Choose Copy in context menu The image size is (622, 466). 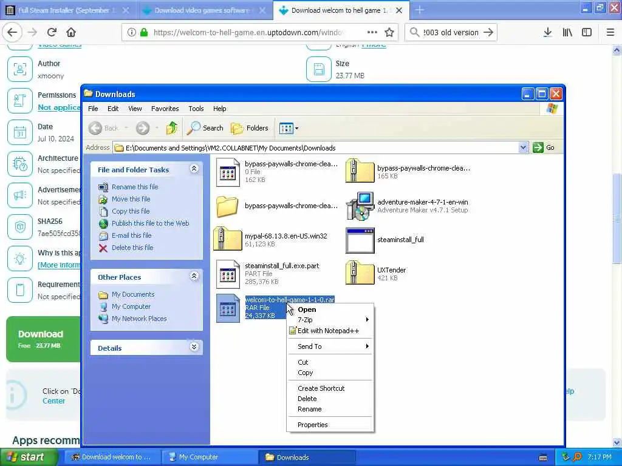330,373
